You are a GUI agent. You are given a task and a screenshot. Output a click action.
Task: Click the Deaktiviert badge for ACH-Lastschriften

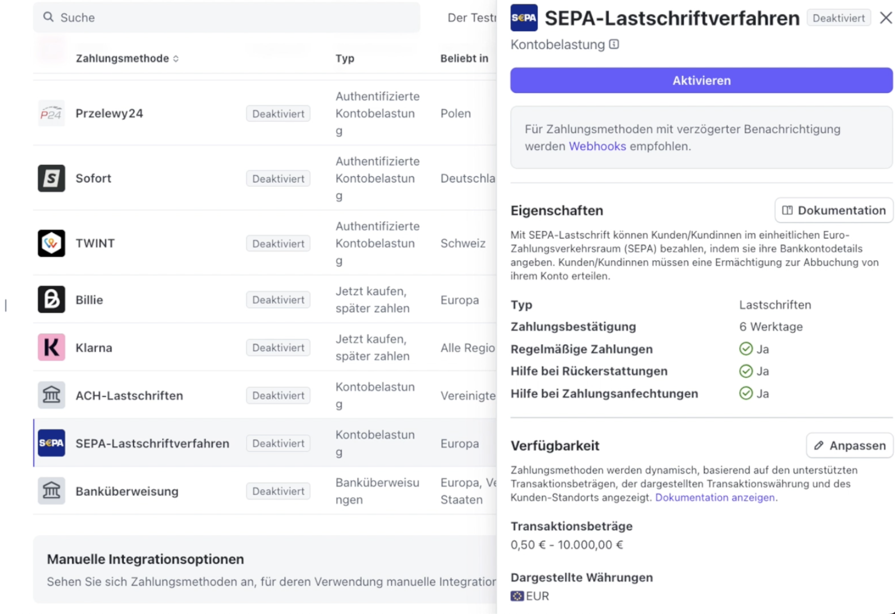click(x=278, y=395)
